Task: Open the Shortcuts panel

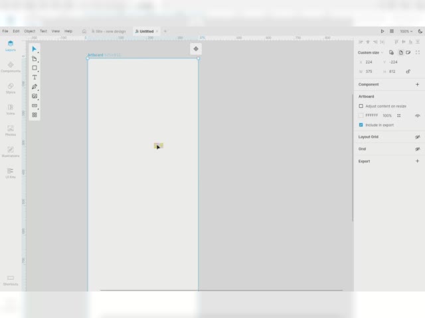Action: (11, 280)
